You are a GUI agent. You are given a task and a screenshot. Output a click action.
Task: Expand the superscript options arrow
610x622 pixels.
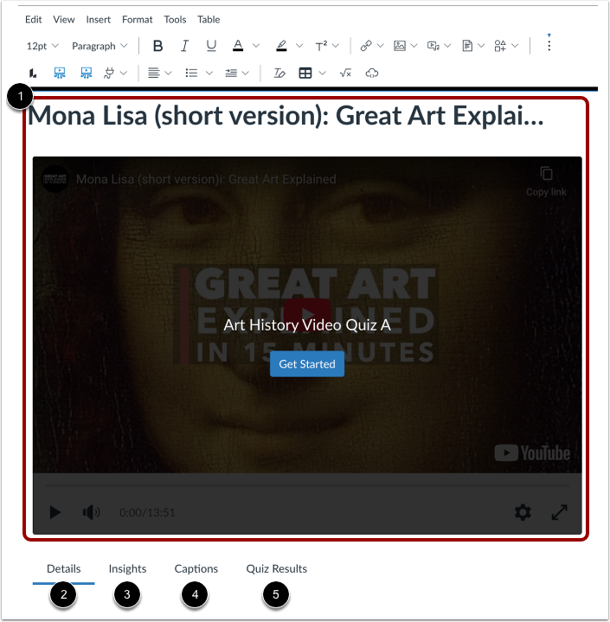point(336,46)
